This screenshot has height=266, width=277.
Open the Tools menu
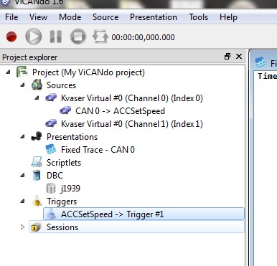pos(198,17)
